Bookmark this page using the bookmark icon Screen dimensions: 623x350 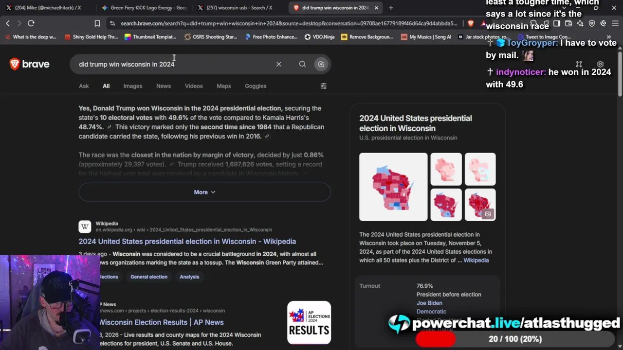tap(97, 23)
